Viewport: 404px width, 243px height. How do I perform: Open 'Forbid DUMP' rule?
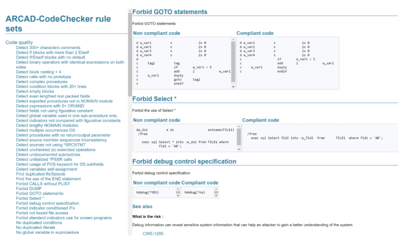[x=29, y=189]
